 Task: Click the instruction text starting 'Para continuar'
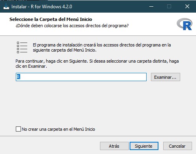[97, 64]
